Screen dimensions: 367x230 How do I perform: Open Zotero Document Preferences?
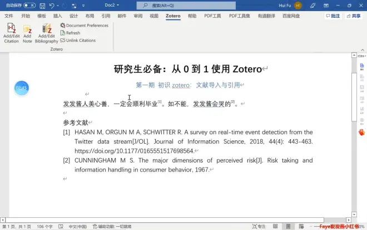click(x=85, y=25)
